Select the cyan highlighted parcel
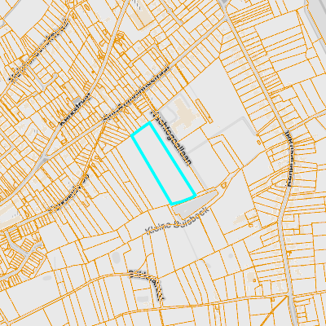Screen dimensions: 326x326 [163, 163]
